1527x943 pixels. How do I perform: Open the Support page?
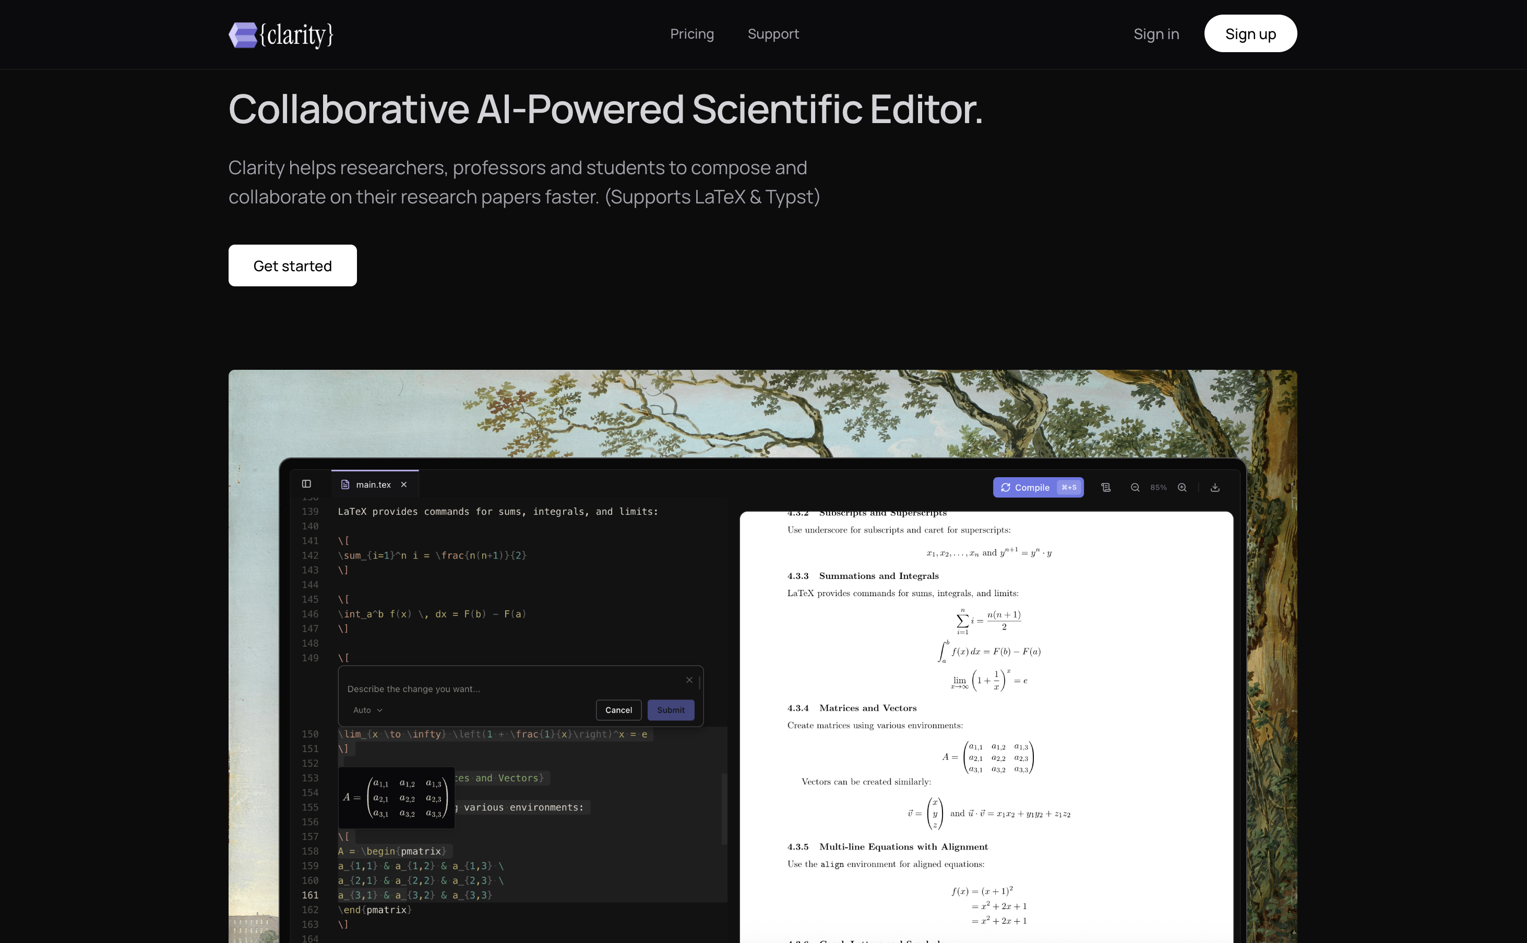(773, 34)
